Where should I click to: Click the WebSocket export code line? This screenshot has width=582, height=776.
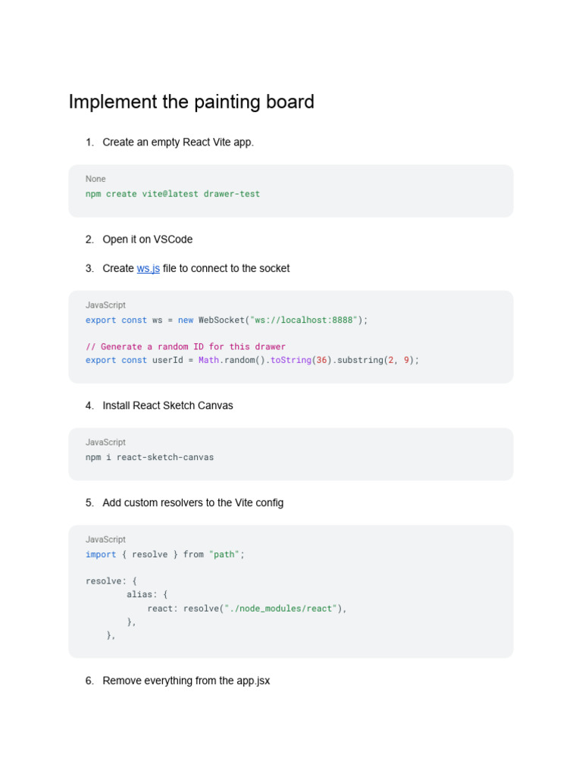[x=226, y=320]
